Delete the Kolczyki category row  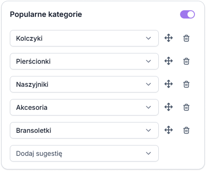point(186,38)
